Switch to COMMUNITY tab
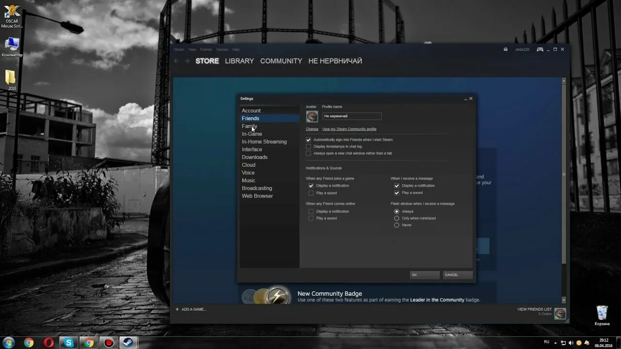The image size is (621, 349). (281, 61)
